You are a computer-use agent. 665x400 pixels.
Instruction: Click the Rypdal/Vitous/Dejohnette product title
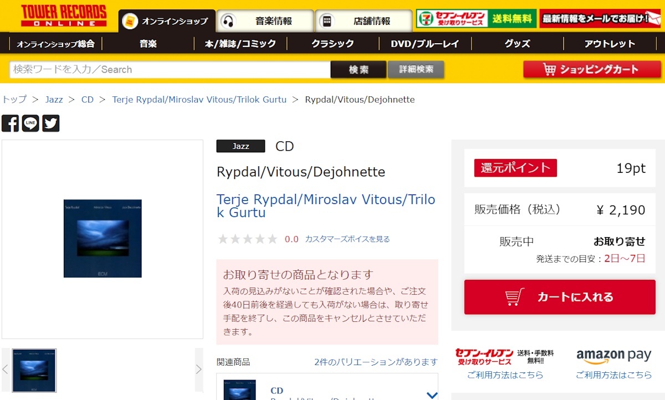(x=301, y=172)
